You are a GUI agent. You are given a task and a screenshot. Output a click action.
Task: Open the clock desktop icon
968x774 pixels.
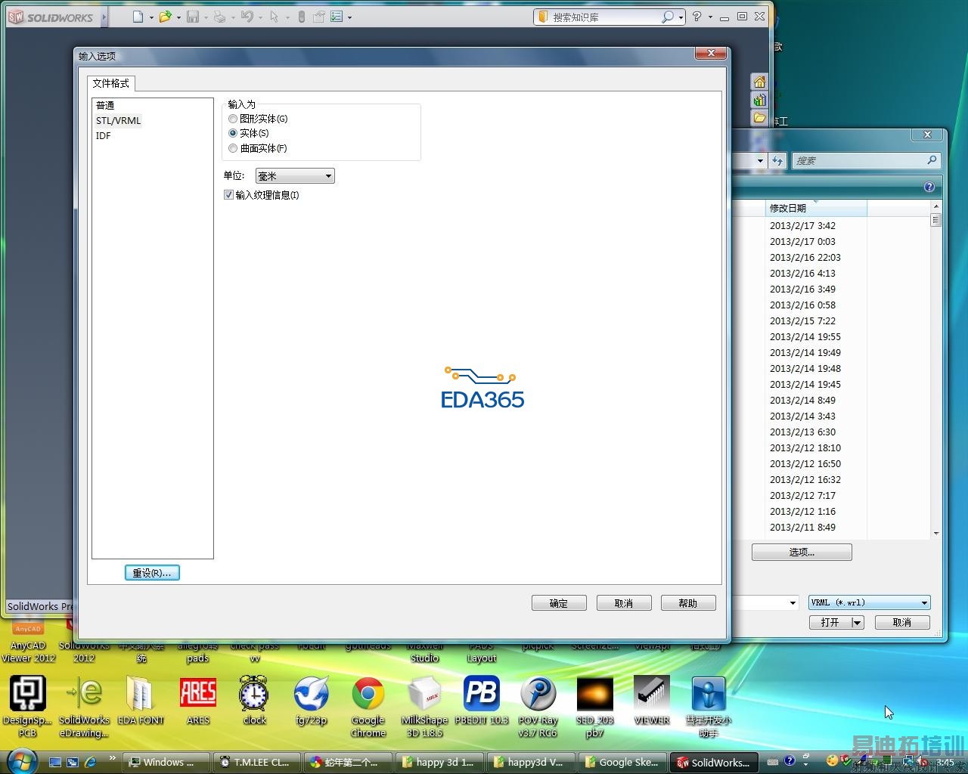pos(255,700)
